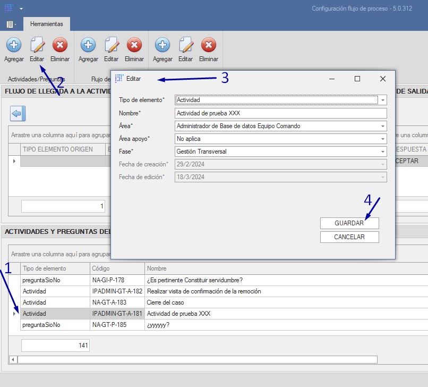Expand the Fase dropdown

coord(383,152)
